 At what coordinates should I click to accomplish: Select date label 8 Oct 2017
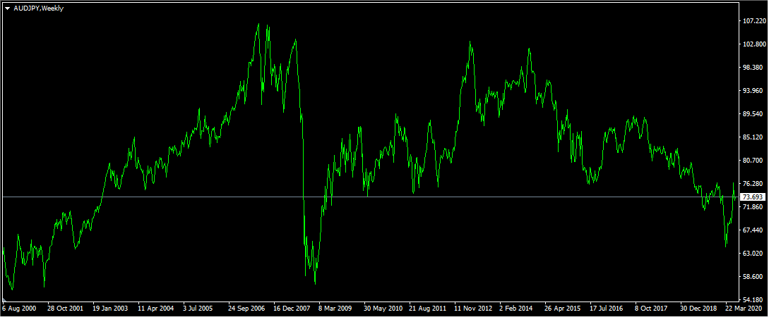coord(652,309)
